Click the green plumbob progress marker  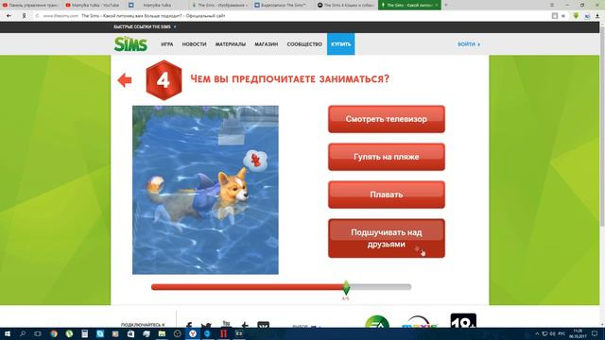[x=346, y=287]
